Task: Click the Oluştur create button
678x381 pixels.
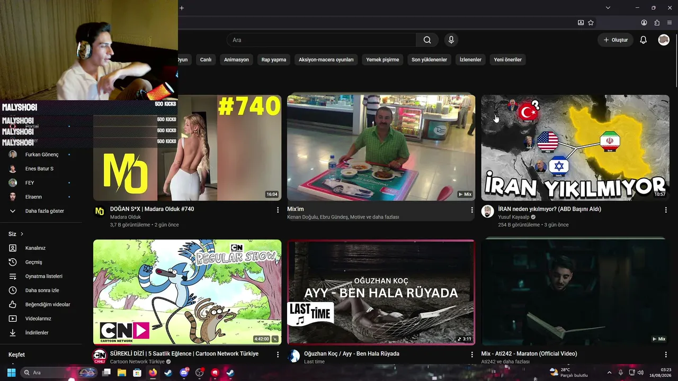Action: point(615,40)
